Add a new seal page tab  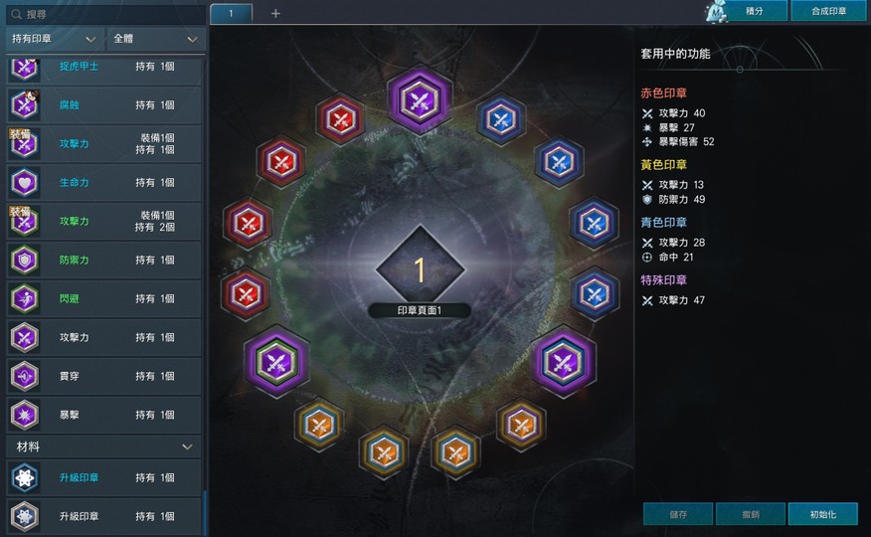pos(275,13)
